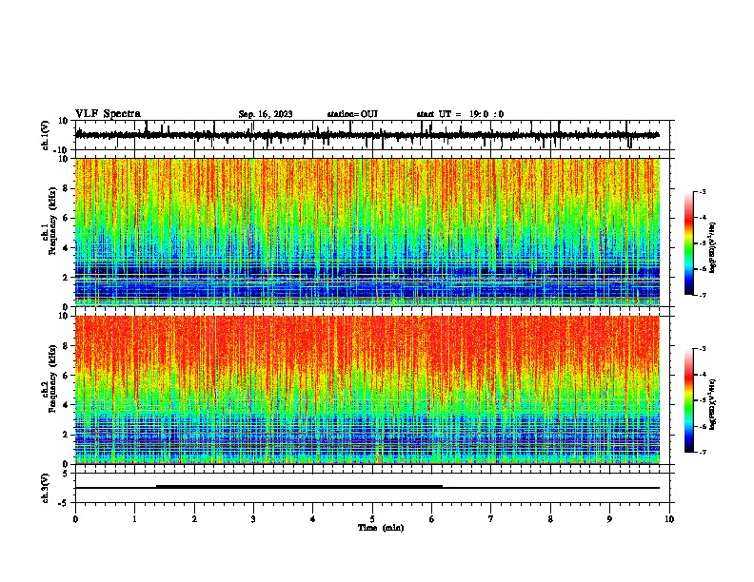Click the "VLF Spectra" title text

(108, 114)
